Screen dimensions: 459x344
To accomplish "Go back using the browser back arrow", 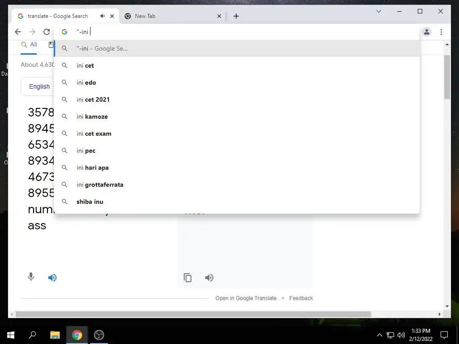I will (18, 32).
